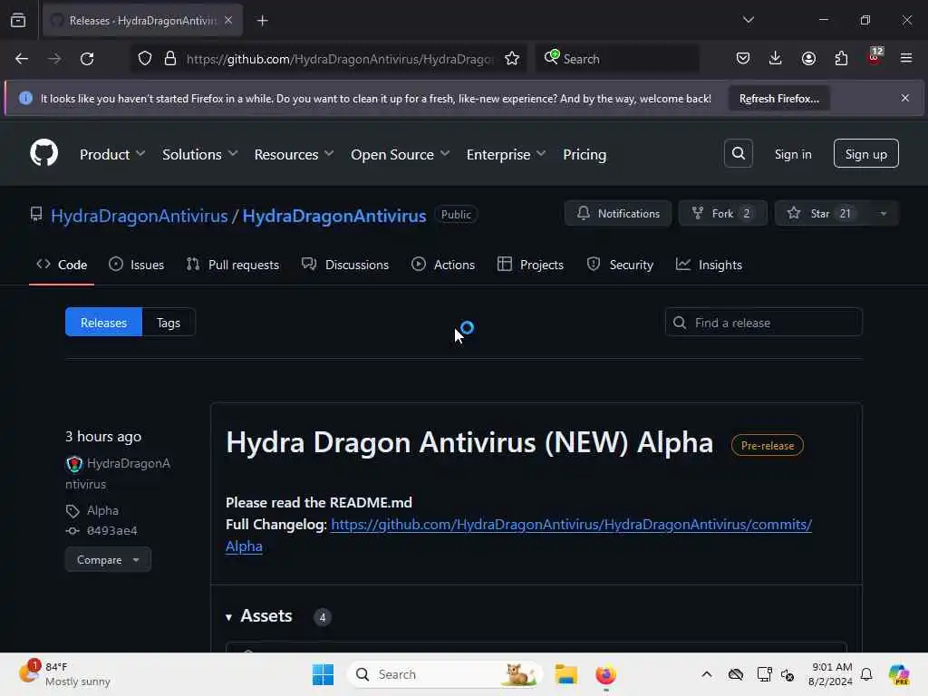Viewport: 928px width, 696px height.
Task: Open the Firefox account avatar icon
Action: point(808,59)
